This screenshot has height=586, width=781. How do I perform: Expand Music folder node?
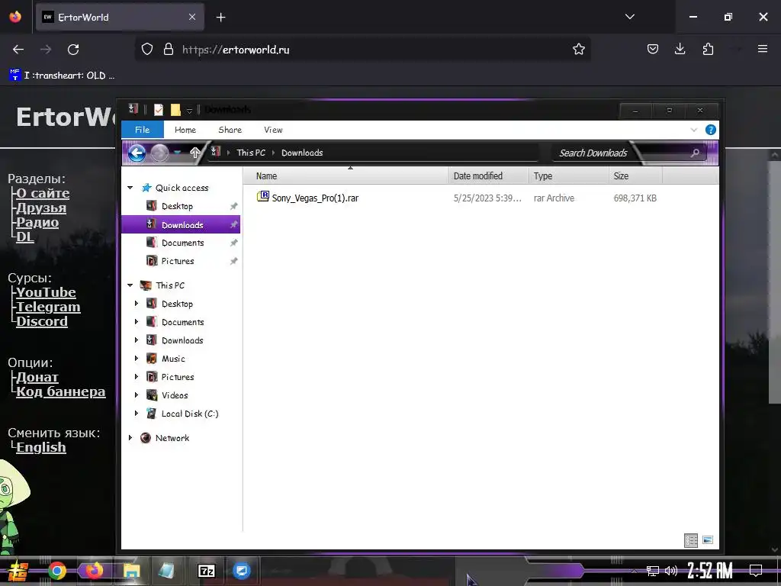tap(137, 359)
